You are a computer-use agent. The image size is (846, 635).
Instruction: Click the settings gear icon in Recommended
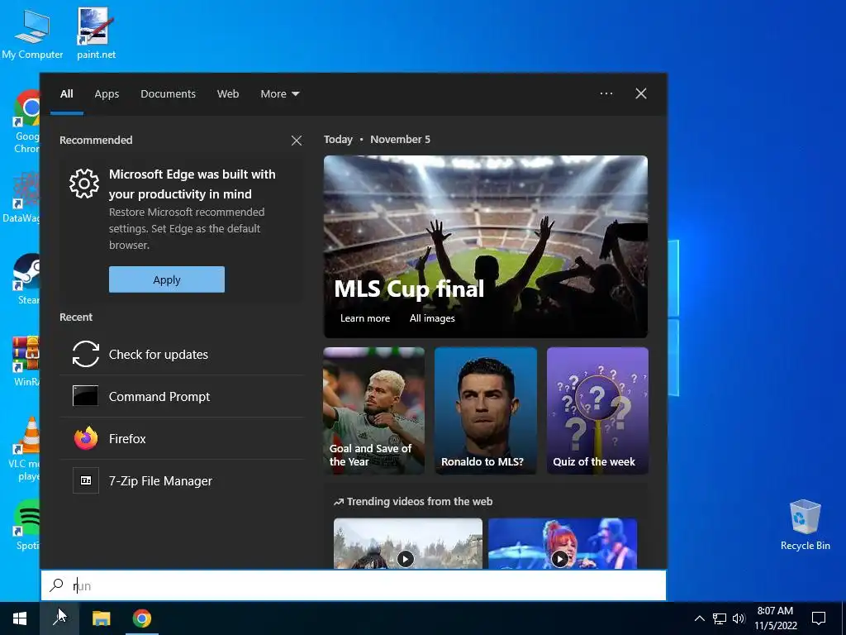pos(84,184)
